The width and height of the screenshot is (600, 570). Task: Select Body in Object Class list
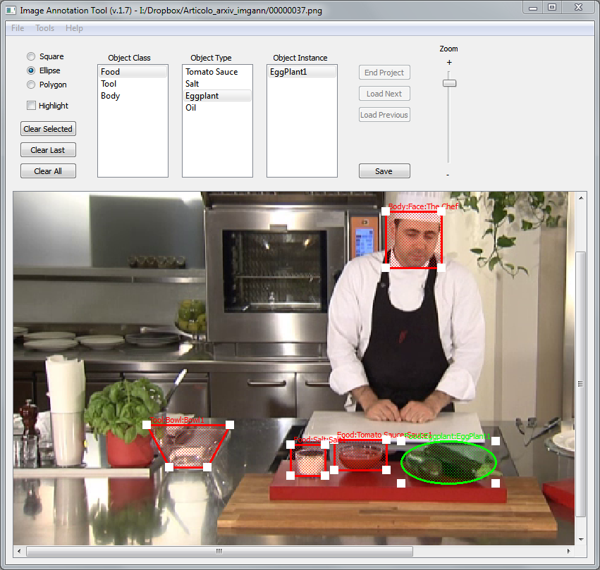click(133, 96)
